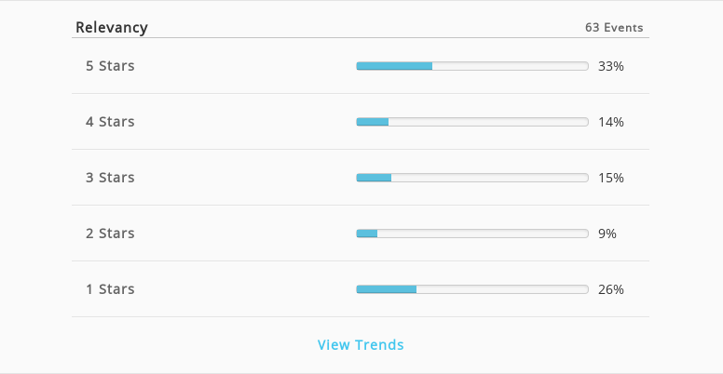The width and height of the screenshot is (723, 374).
Task: Click the 5 Stars row label
Action: pyautogui.click(x=110, y=66)
